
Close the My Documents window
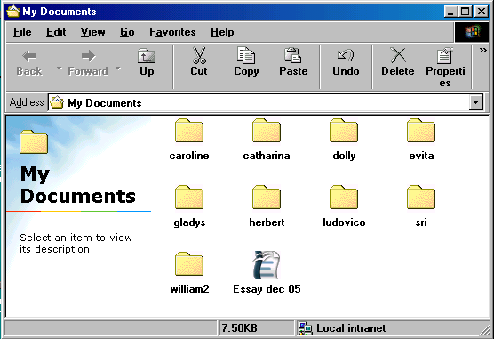click(482, 12)
